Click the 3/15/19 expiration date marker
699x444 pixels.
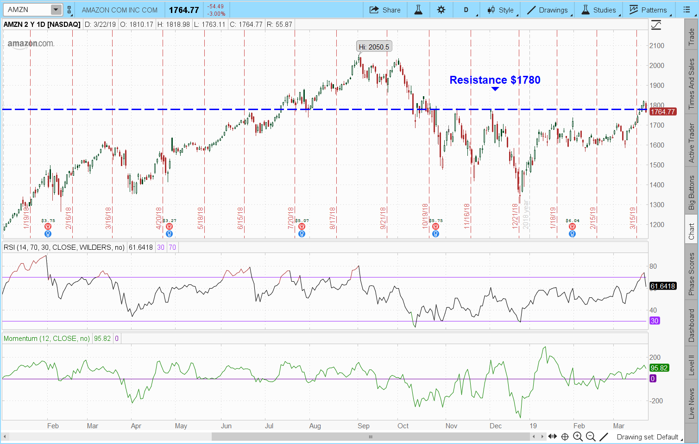click(632, 217)
